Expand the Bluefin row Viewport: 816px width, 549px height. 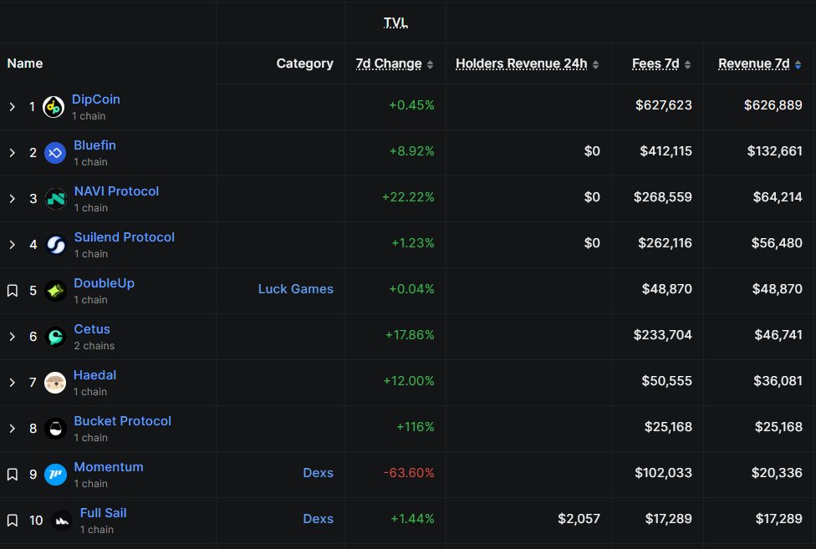(12, 153)
